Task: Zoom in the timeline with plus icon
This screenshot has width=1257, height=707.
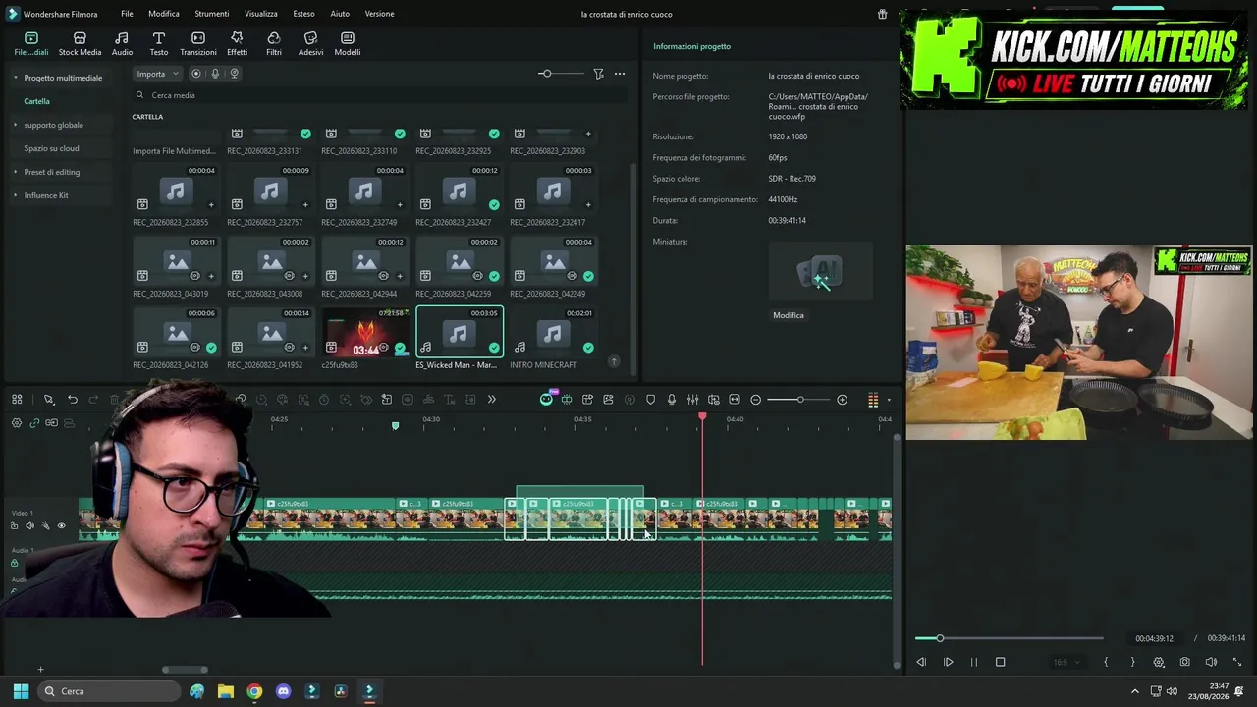Action: pos(842,400)
